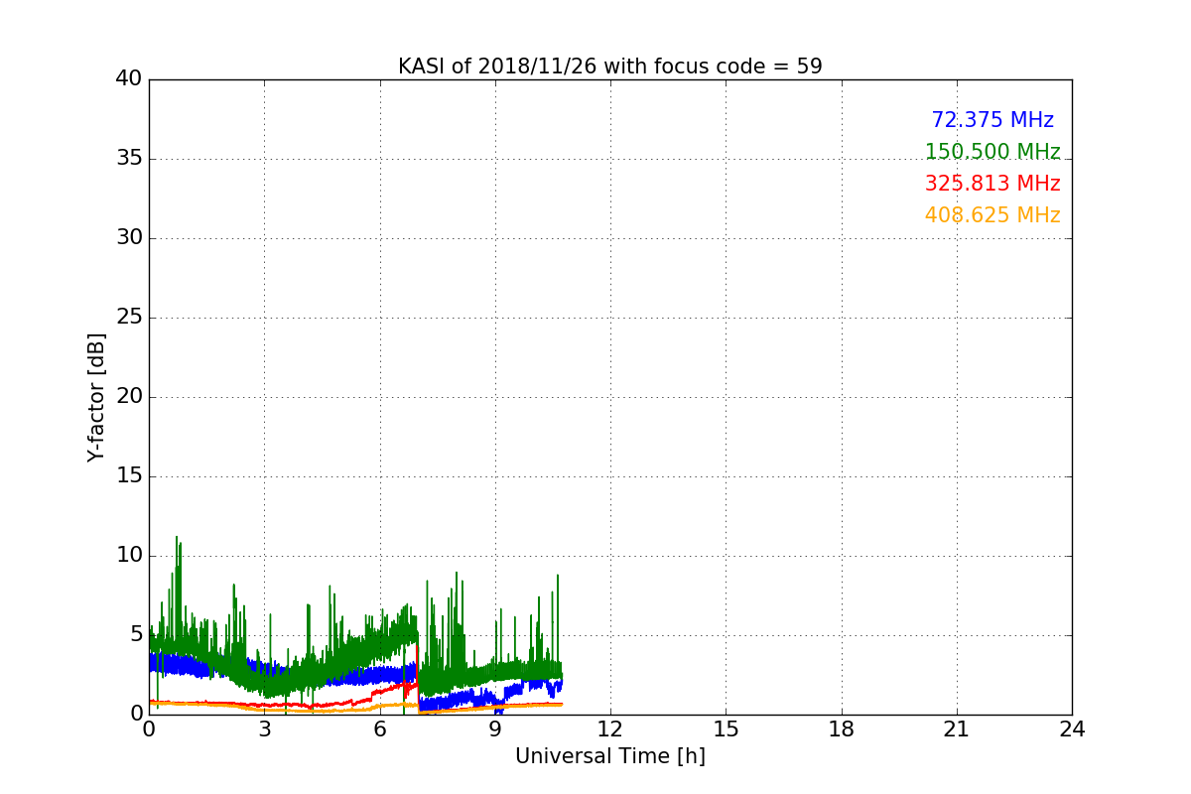
Task: Click y-axis tick label 40
Action: point(129,79)
